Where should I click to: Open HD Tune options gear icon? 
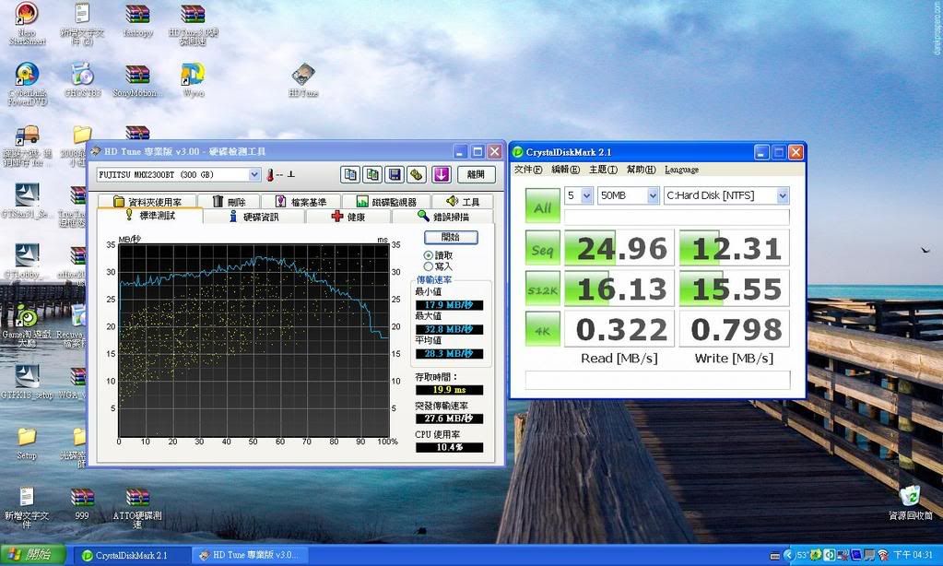click(x=416, y=174)
